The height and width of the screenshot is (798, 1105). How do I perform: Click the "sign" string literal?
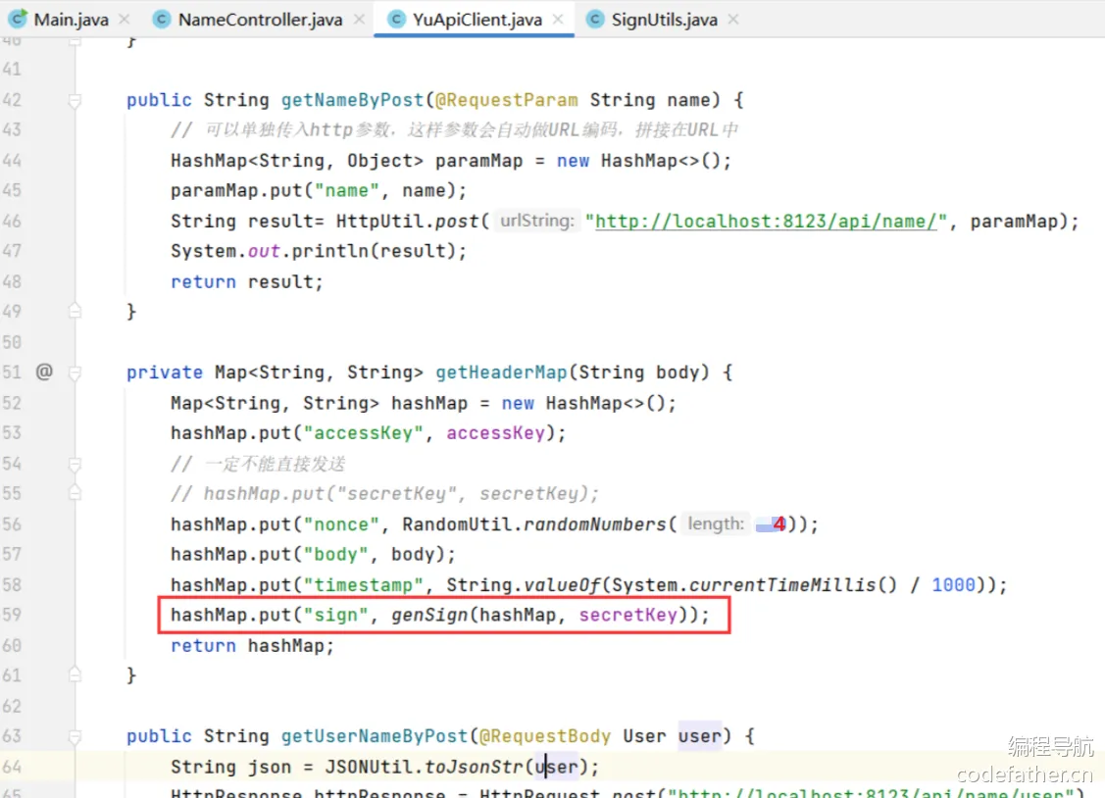pyautogui.click(x=336, y=615)
